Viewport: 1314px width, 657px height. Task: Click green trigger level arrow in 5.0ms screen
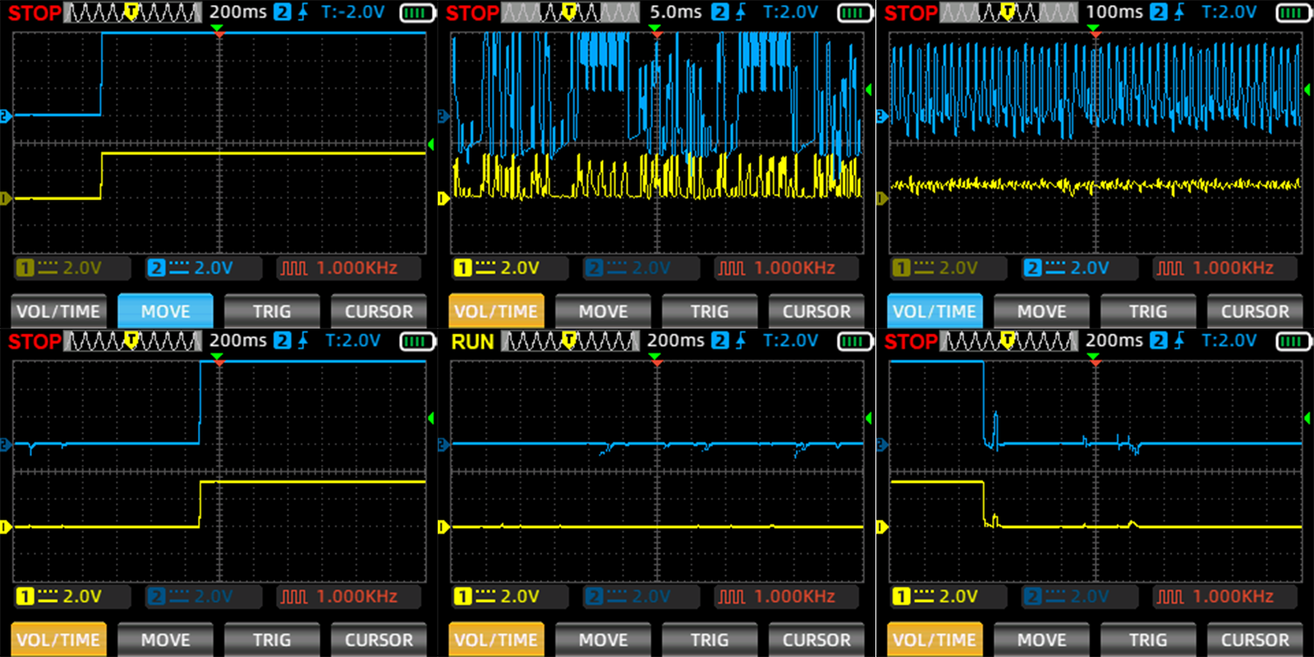coord(869,90)
